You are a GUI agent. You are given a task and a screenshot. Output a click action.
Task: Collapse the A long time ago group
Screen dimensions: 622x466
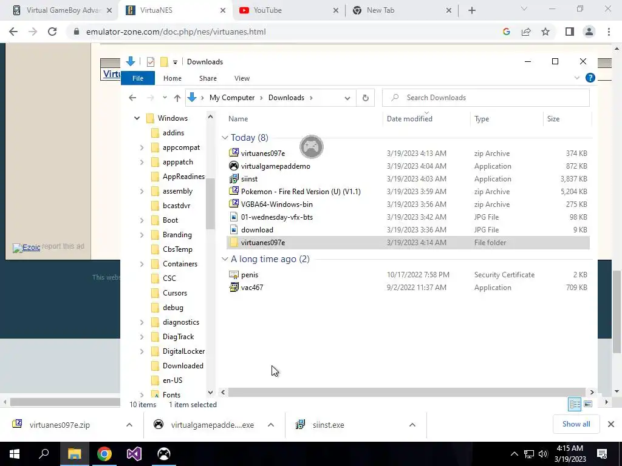[x=225, y=258]
